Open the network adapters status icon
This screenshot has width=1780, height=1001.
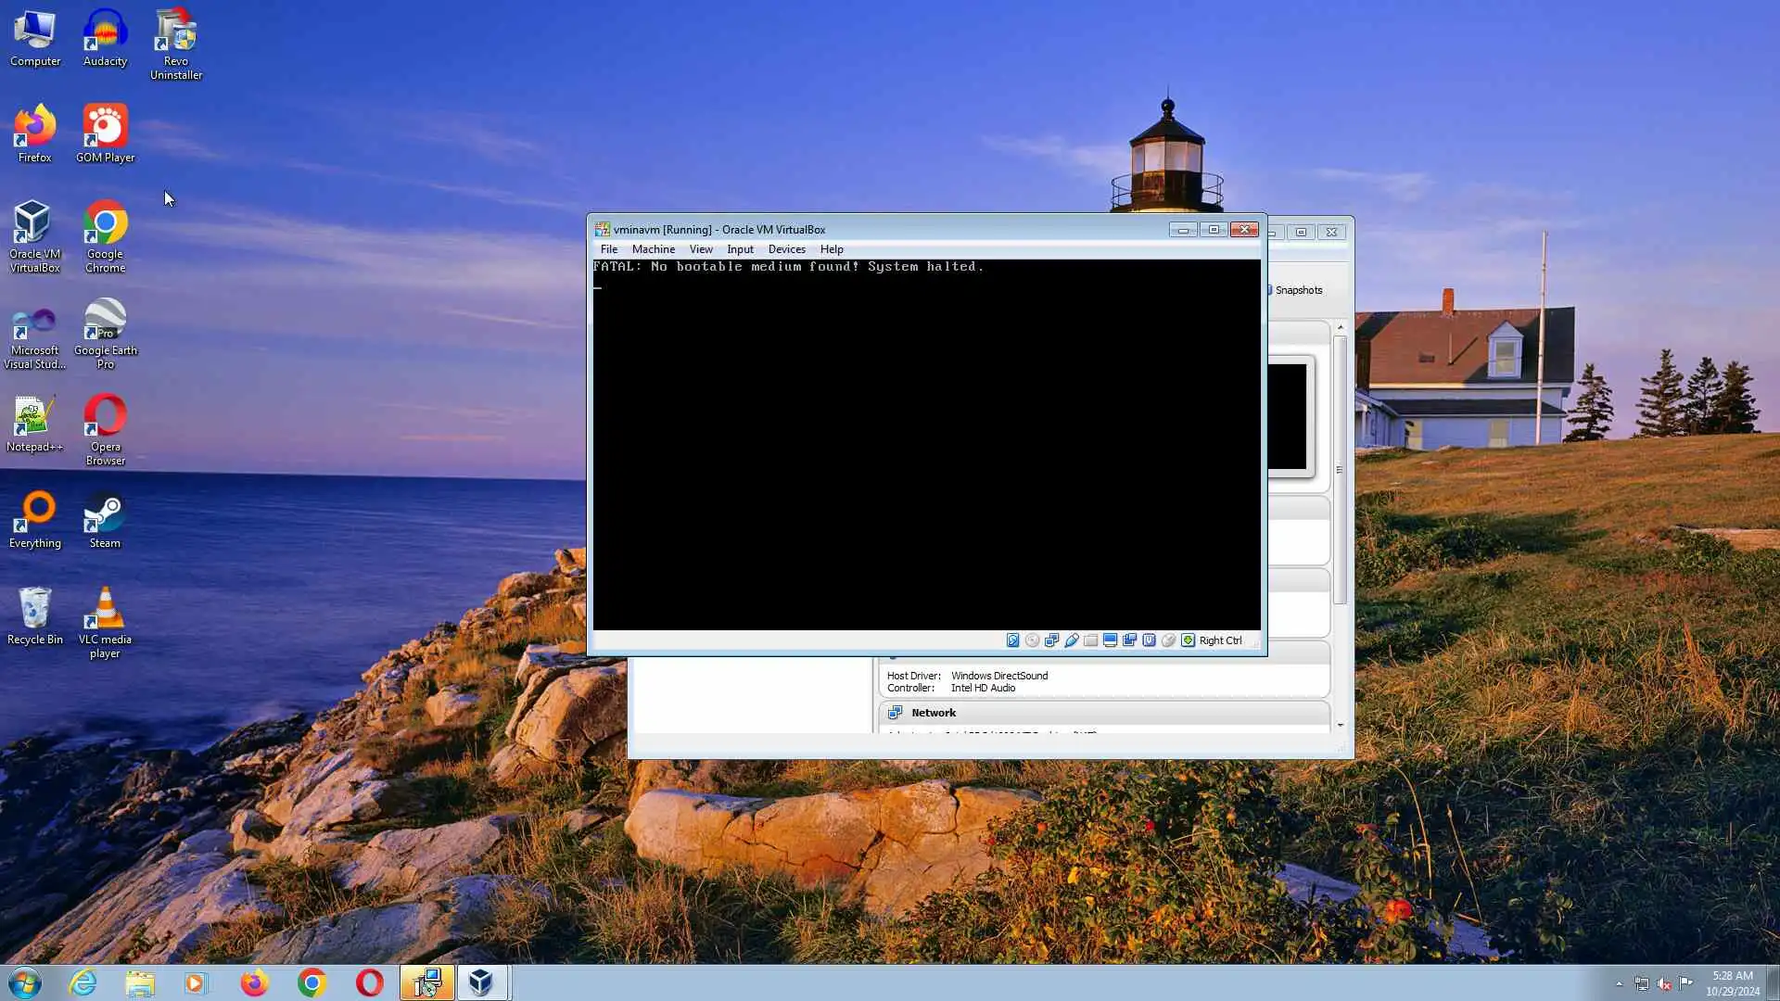coord(1051,640)
